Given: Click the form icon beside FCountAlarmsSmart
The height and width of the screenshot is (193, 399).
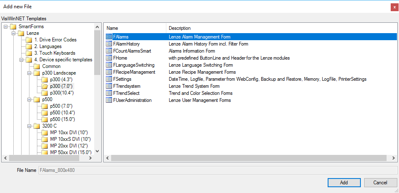Looking at the screenshot, I should pos(109,51).
